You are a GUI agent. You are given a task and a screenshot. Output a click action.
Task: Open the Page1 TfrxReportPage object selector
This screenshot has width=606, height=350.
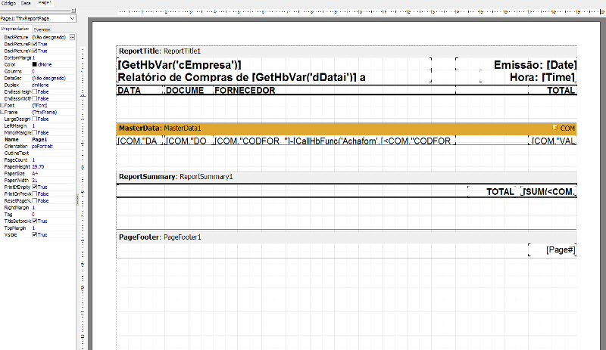(x=38, y=17)
